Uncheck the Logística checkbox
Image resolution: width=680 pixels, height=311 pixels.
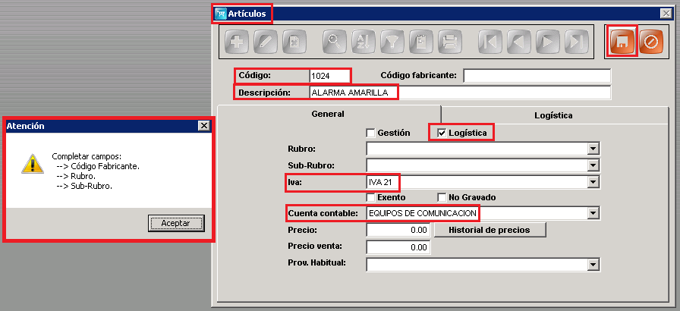[x=442, y=134]
